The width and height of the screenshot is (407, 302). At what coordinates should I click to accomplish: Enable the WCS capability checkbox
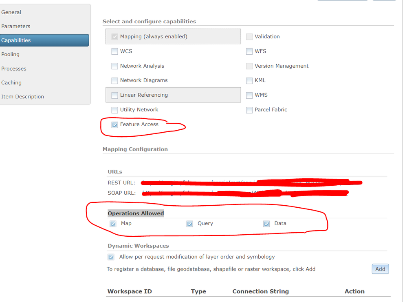(114, 51)
